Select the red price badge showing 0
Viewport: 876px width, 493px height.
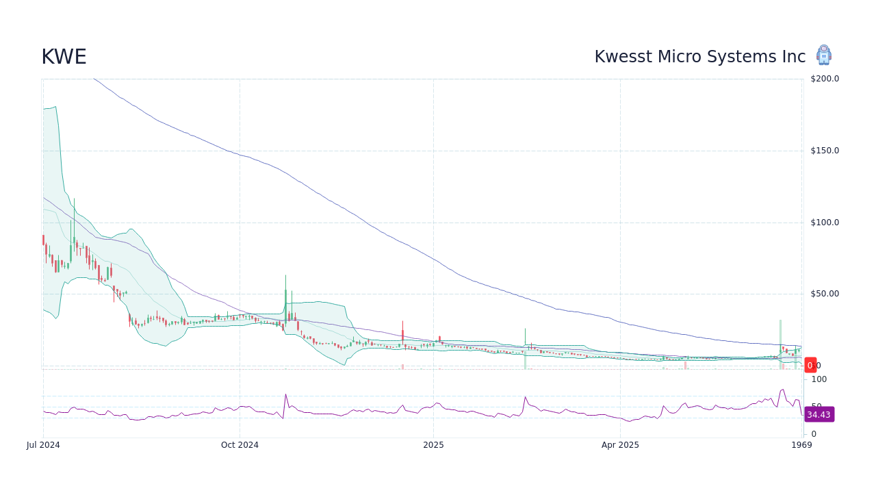click(x=810, y=365)
